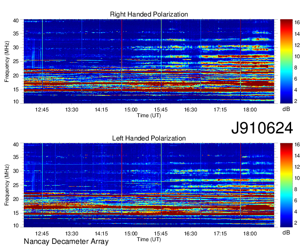This screenshot has height=247, width=305.
Task: Click the 10 MHz tick on Right Handed plot
Action: point(16,102)
